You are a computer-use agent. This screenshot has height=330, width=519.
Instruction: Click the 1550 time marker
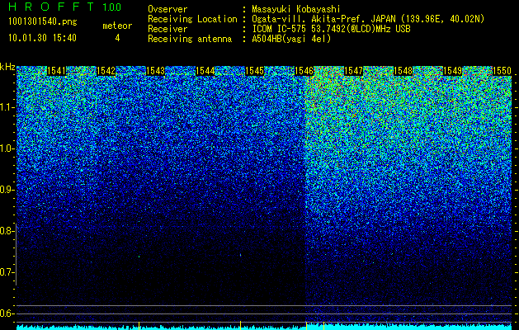(x=502, y=71)
